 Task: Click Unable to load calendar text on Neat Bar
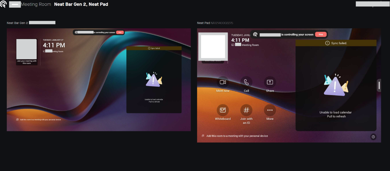(154, 99)
